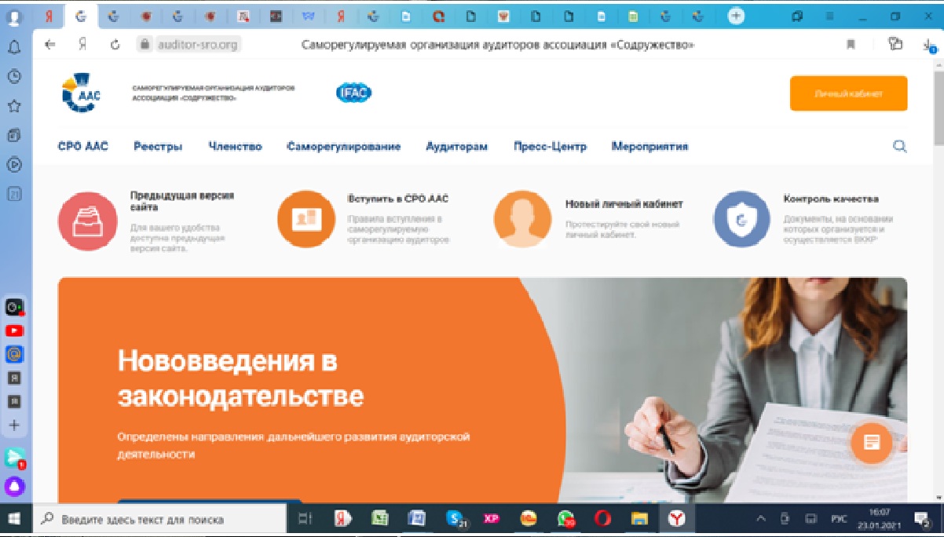Screen dimensions: 944x537
Task: Open Предыдущая версия сайта link
Action: coord(181,201)
